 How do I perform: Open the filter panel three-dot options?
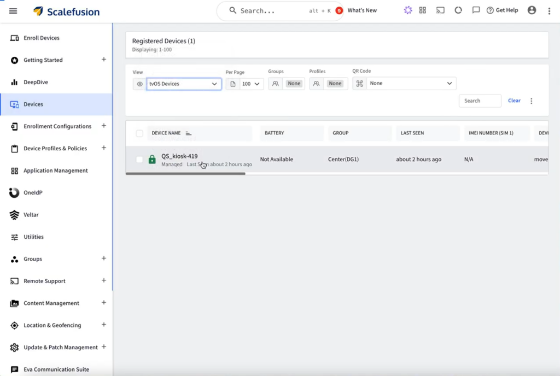532,101
